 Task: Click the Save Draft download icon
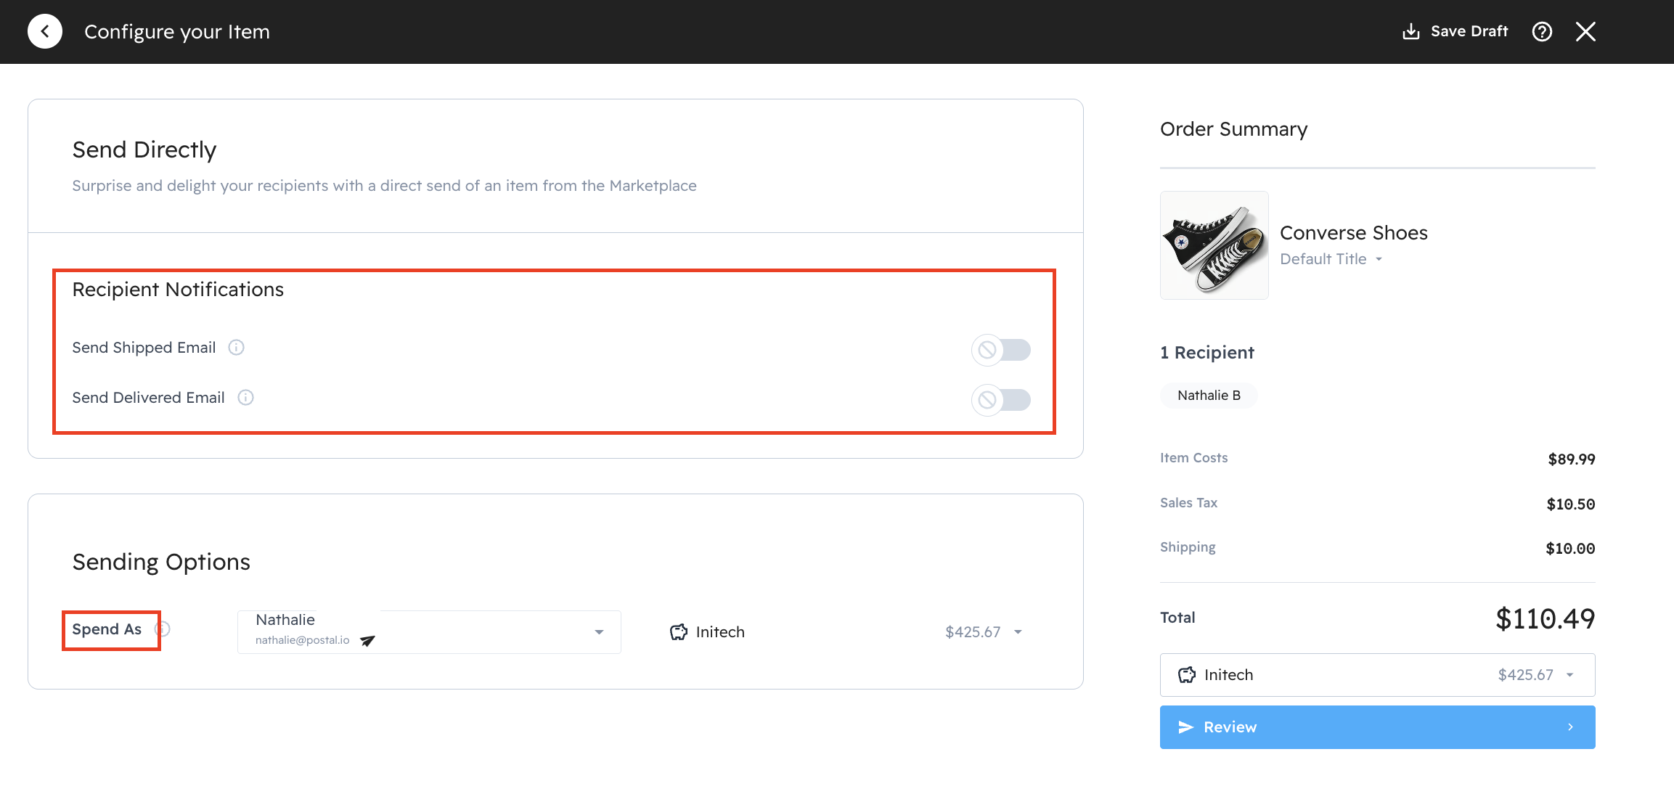[1410, 32]
